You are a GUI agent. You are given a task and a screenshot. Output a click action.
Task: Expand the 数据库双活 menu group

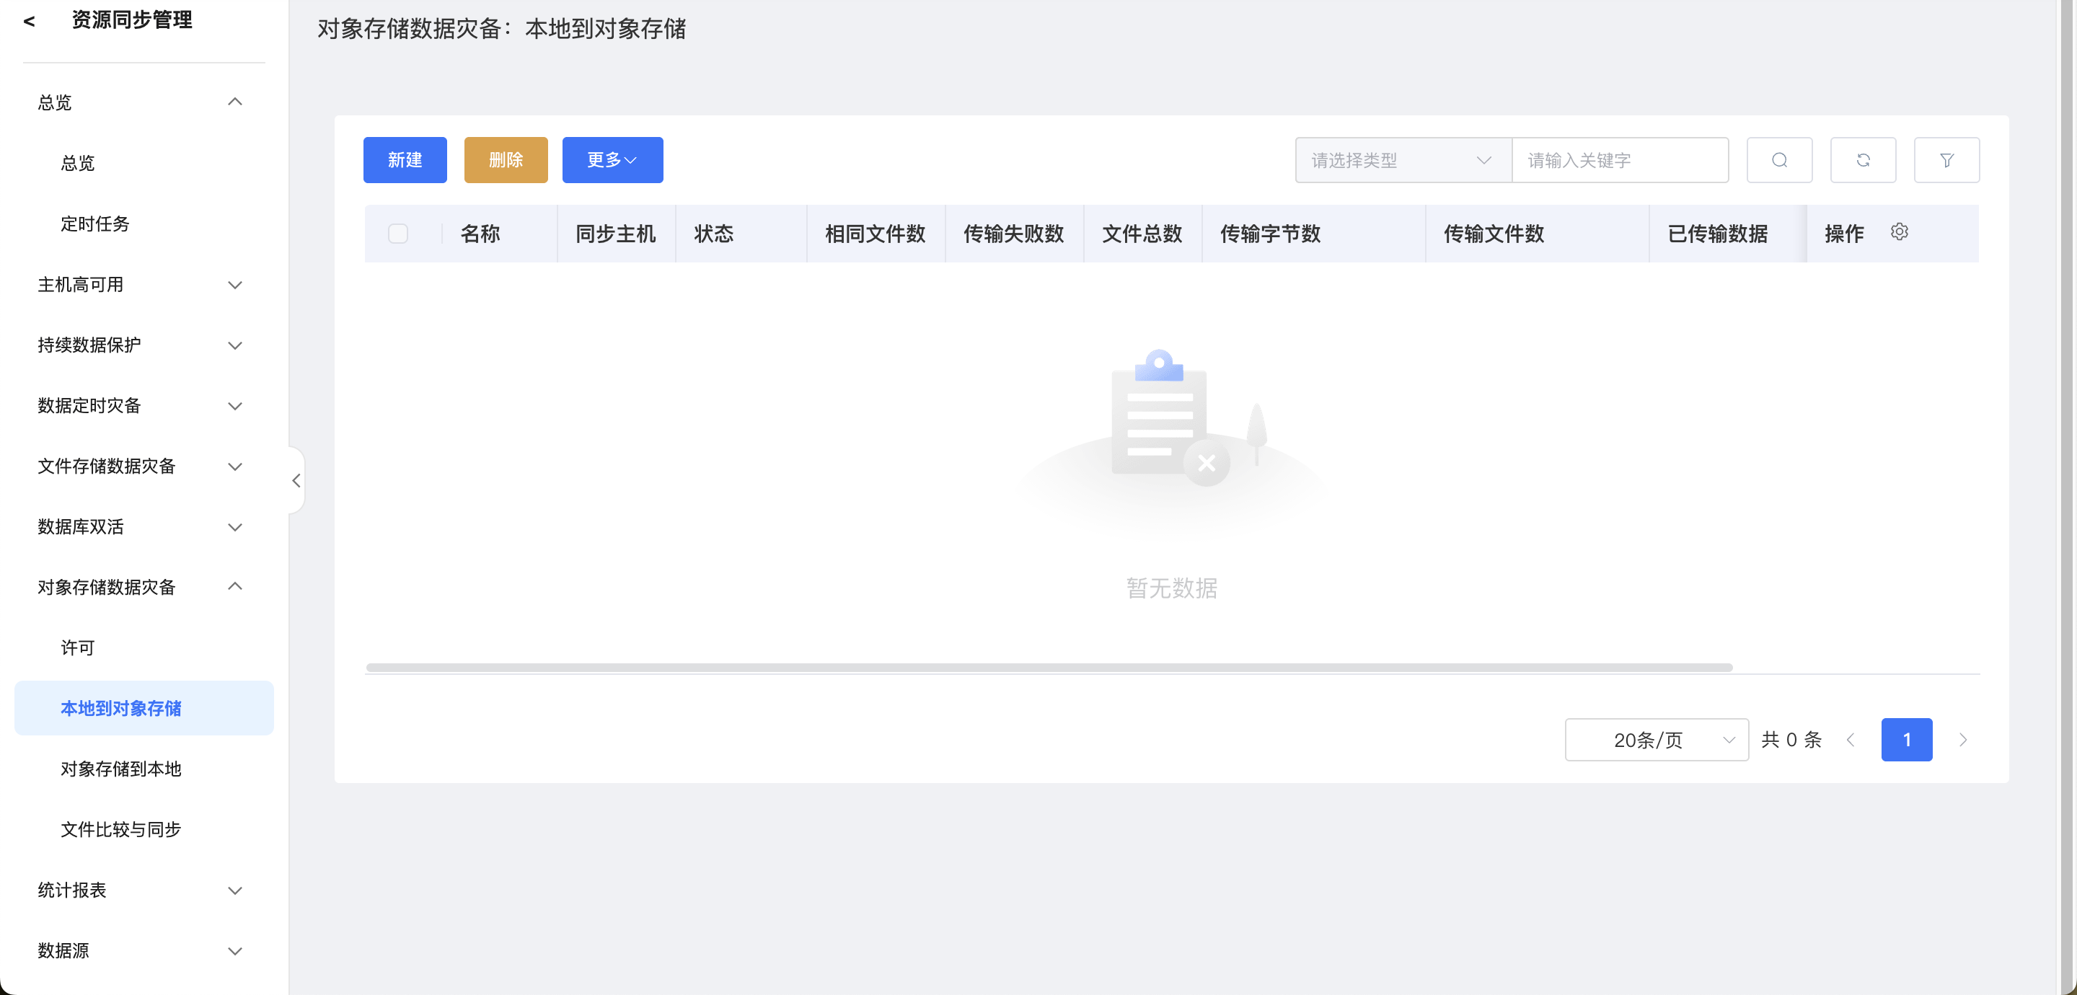coord(139,526)
